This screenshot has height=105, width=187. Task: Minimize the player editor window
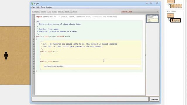[147, 3]
